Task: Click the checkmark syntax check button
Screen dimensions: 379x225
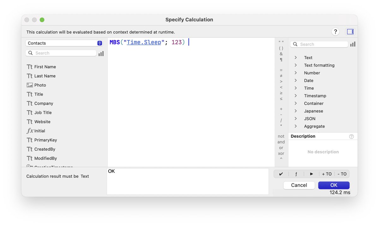Action: pyautogui.click(x=281, y=174)
